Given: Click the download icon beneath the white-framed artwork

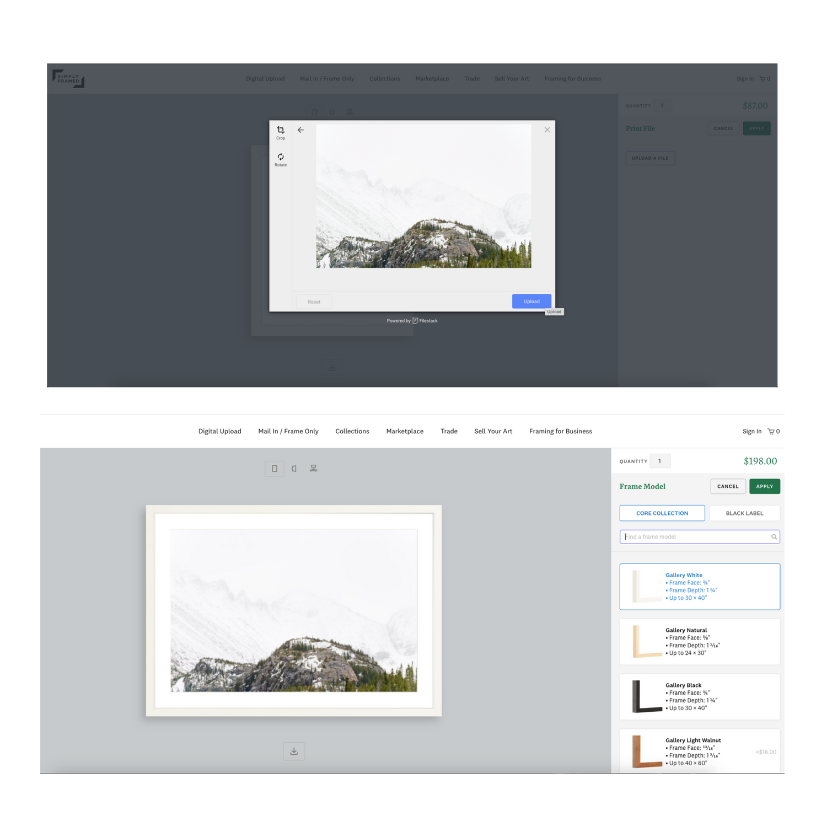Looking at the screenshot, I should click(294, 751).
